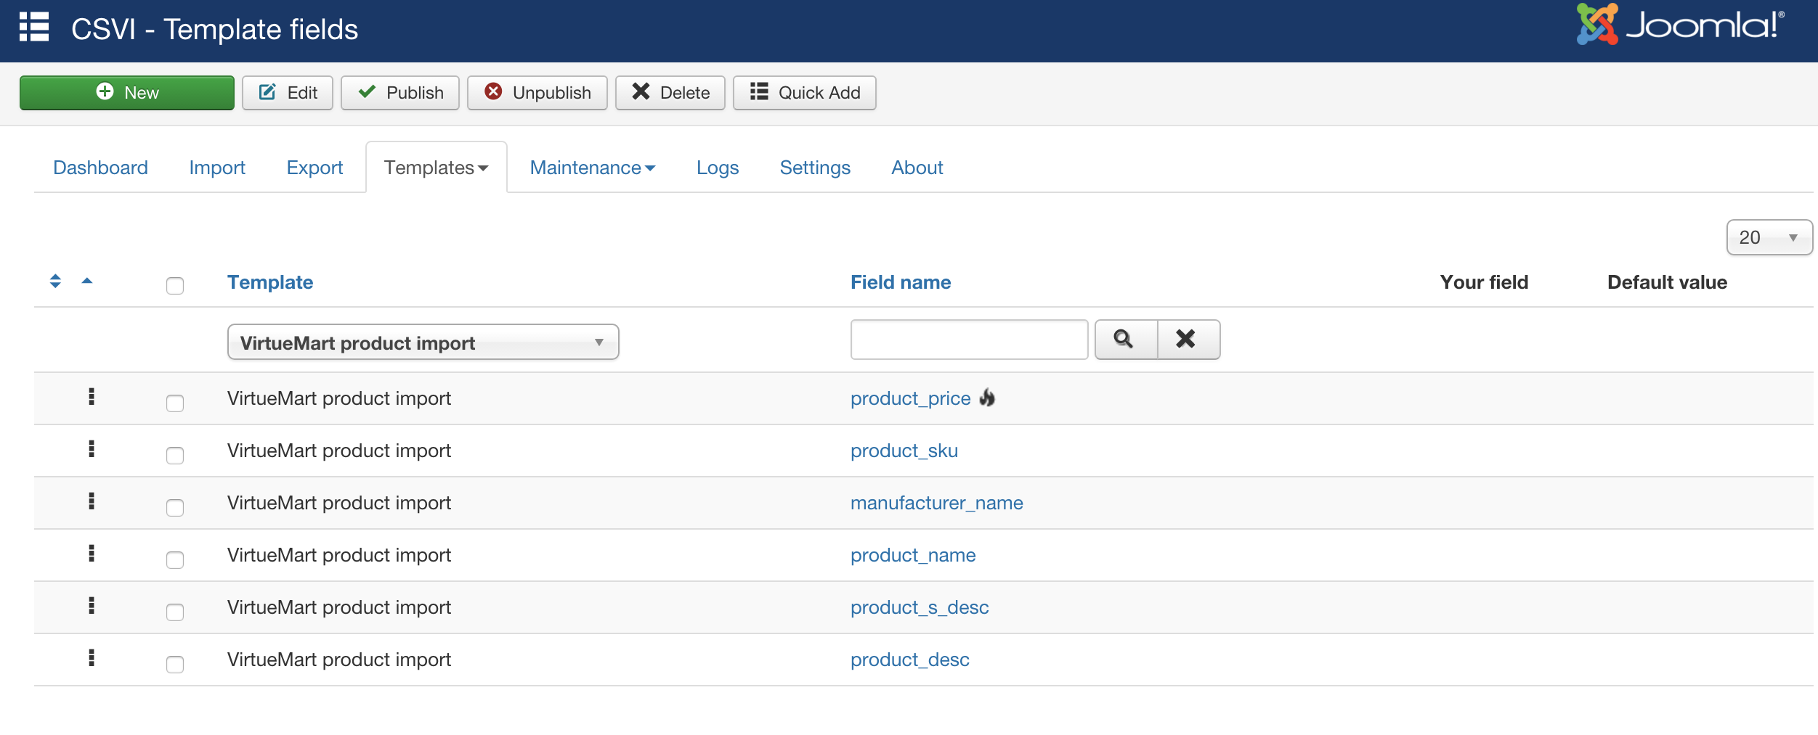
Task: Toggle the select-all checkbox in header
Action: click(x=175, y=285)
